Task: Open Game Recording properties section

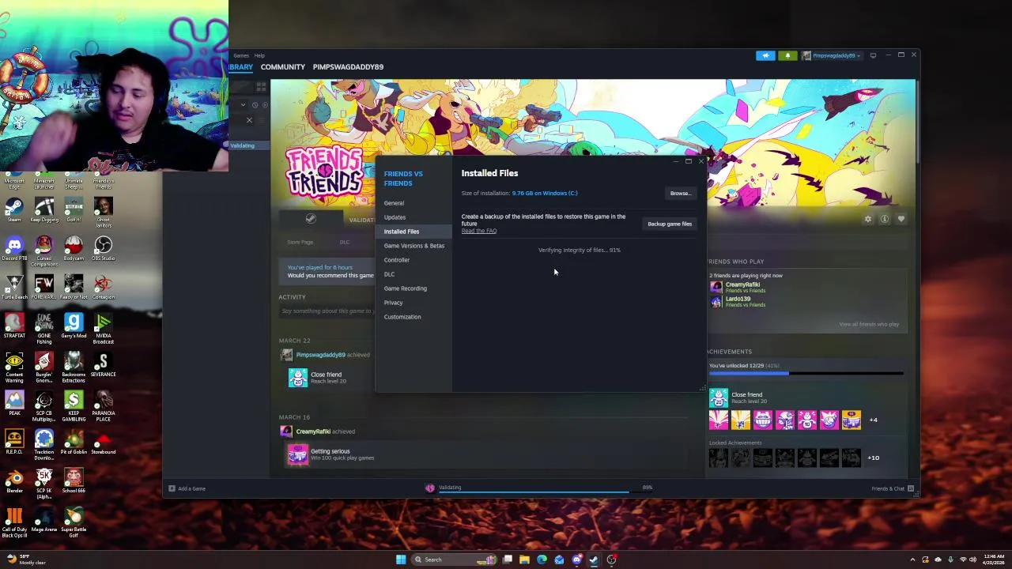Action: (406, 288)
